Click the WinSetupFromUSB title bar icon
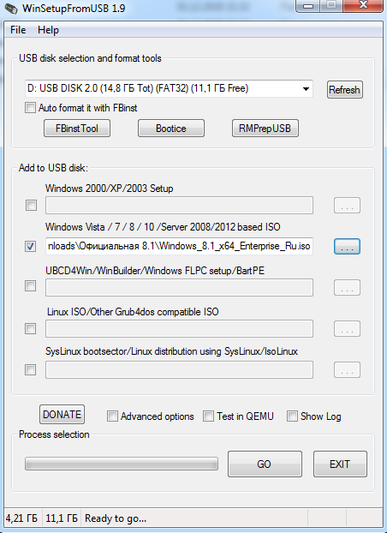Screen dimensions: 387x533 point(11,9)
